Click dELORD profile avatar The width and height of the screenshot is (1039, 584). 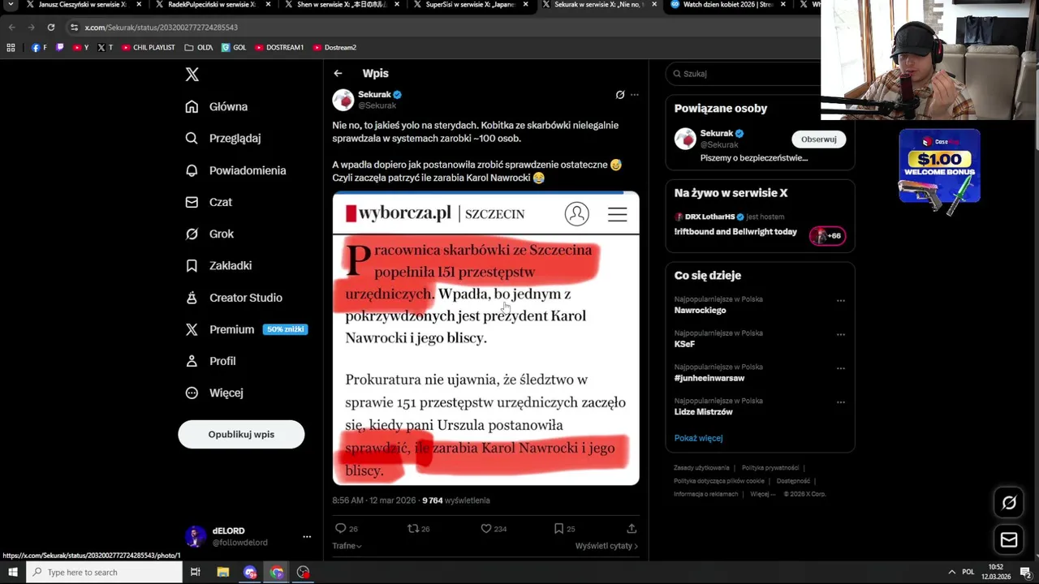tap(195, 536)
